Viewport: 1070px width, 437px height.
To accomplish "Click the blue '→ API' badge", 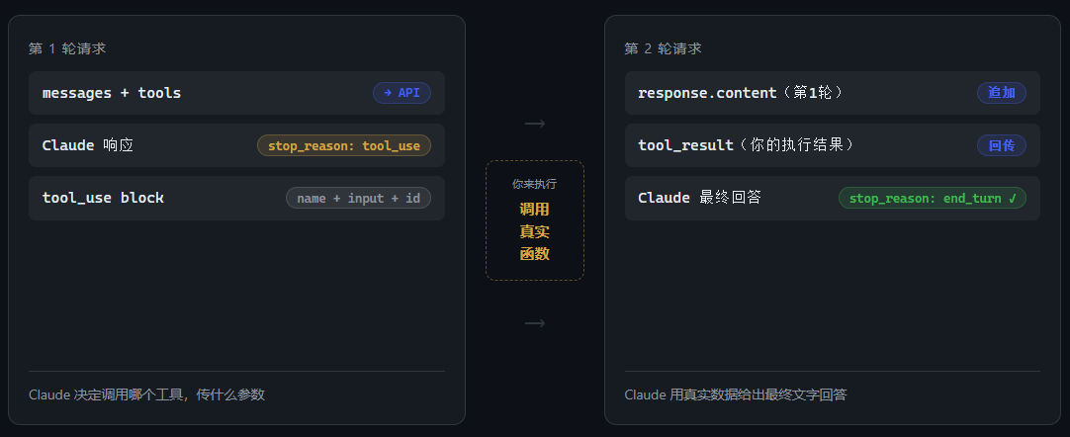I will click(x=401, y=93).
